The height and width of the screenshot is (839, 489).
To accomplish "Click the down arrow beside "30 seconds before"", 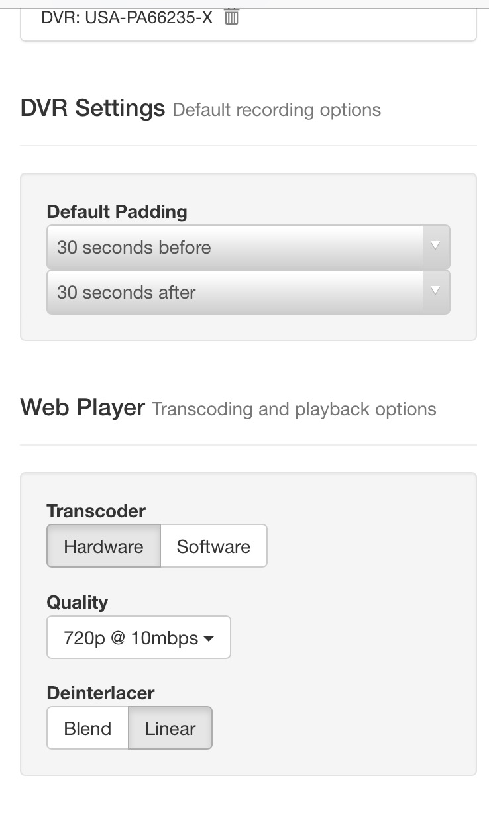I will (x=435, y=246).
